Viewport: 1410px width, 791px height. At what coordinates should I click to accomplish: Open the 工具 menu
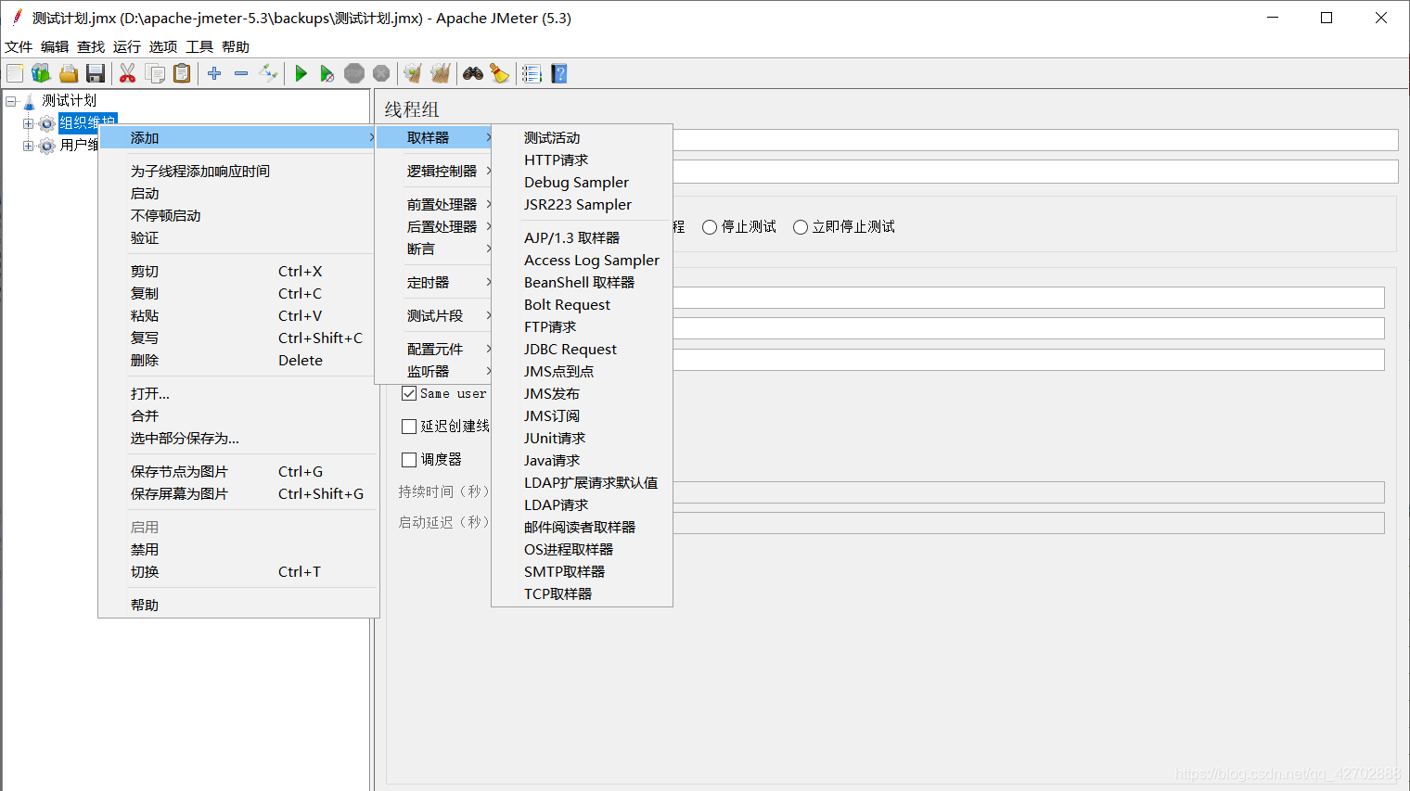tap(199, 46)
